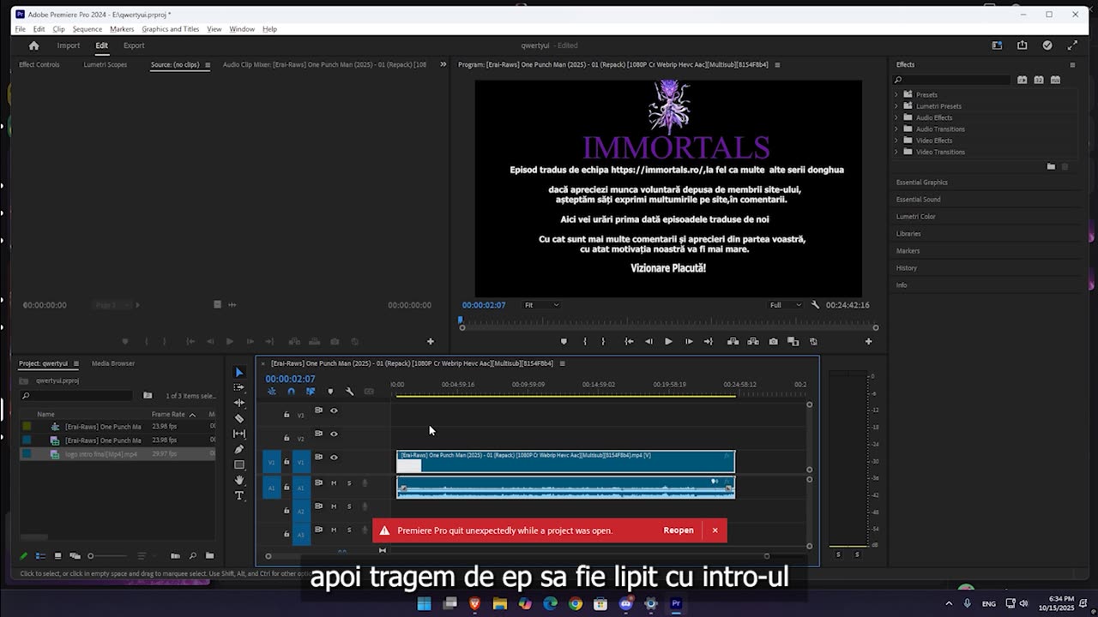Click Export Frame camera icon
Screen dimensions: 1098x617
pyautogui.click(x=773, y=341)
